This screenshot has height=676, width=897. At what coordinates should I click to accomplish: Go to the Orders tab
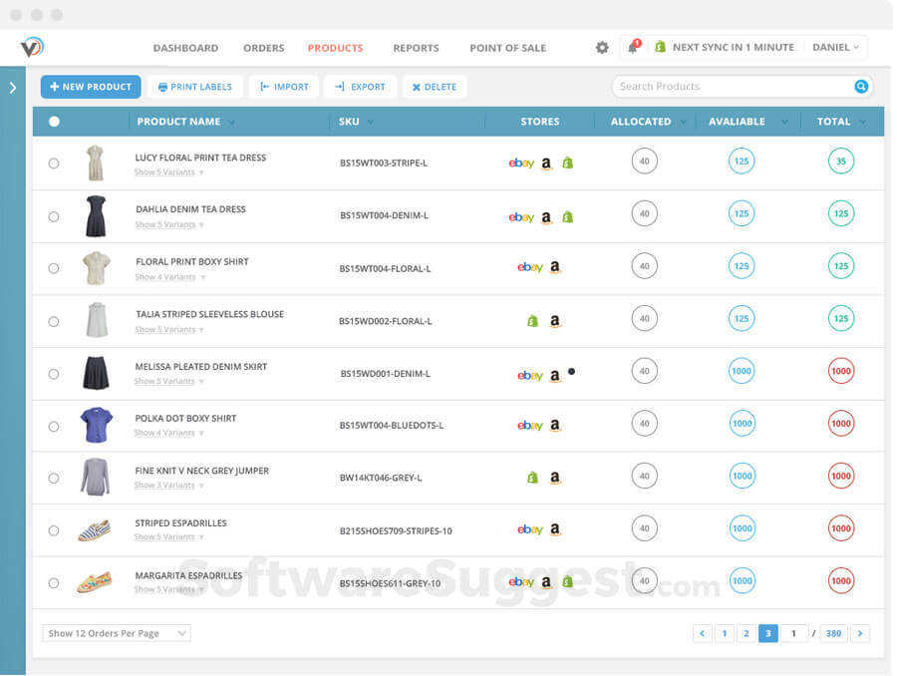coord(263,48)
